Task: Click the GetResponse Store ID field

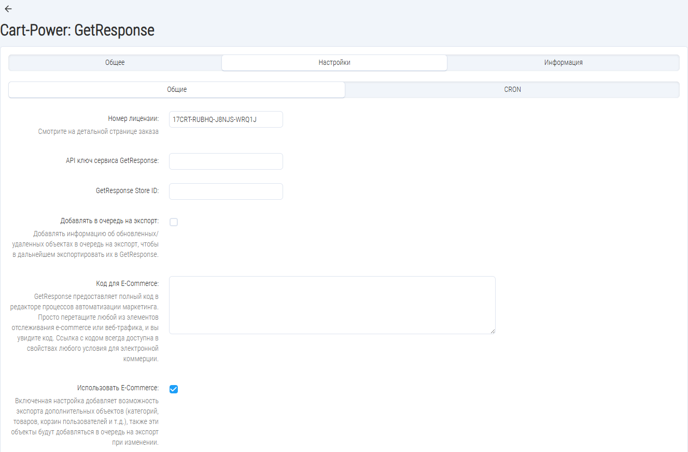Action: (226, 191)
